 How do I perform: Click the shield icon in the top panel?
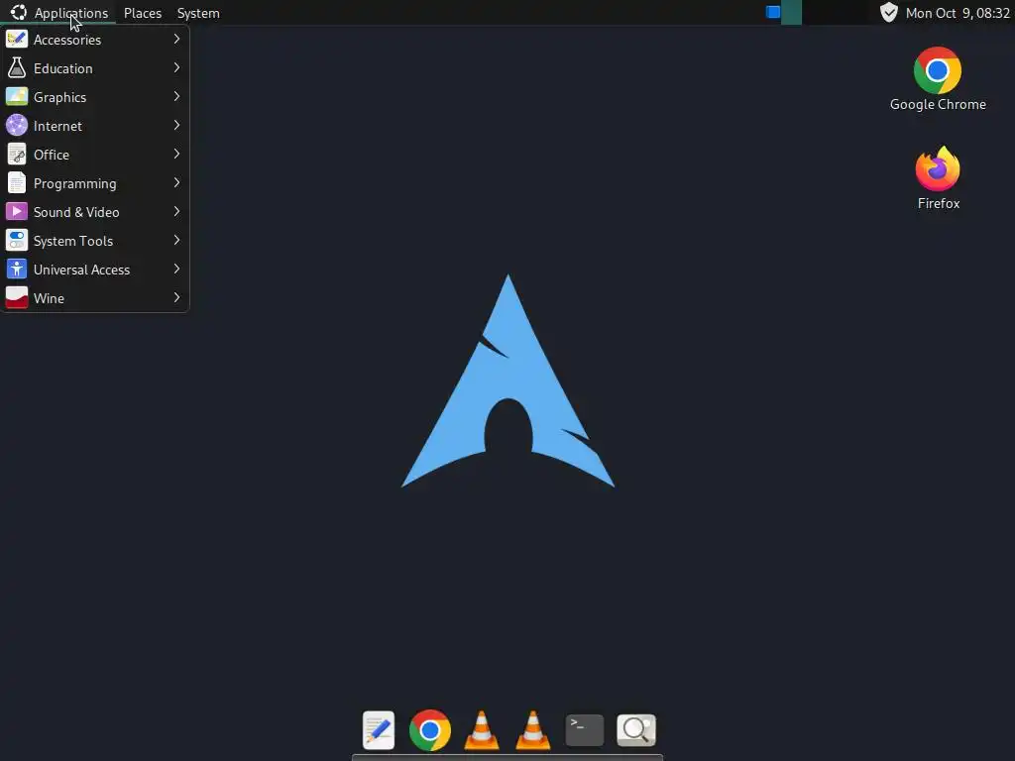coord(889,12)
